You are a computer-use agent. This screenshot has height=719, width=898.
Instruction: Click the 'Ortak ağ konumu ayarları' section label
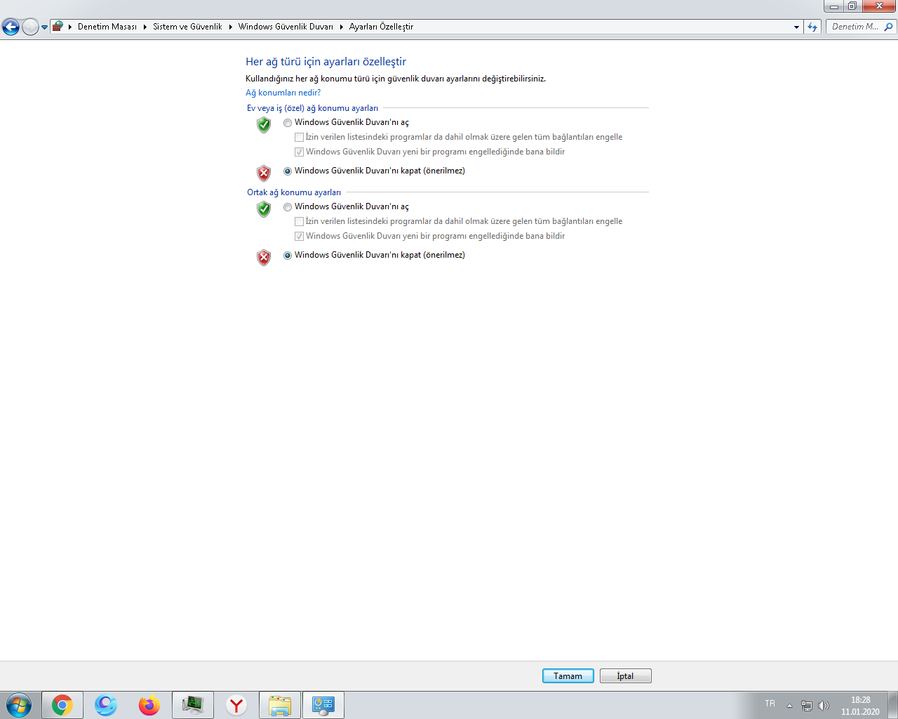coord(294,192)
